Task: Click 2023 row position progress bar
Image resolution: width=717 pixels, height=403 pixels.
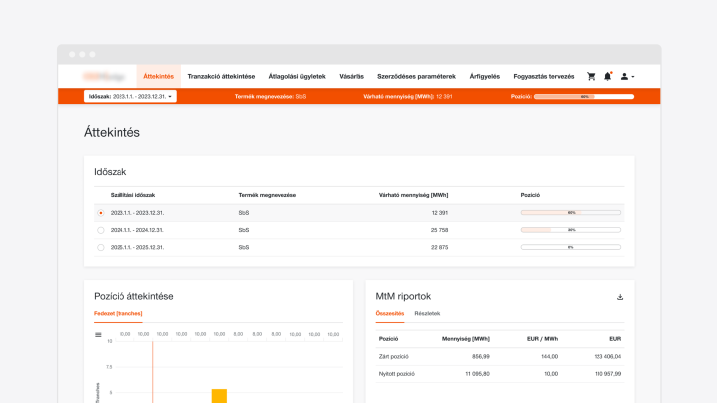Action: point(571,213)
